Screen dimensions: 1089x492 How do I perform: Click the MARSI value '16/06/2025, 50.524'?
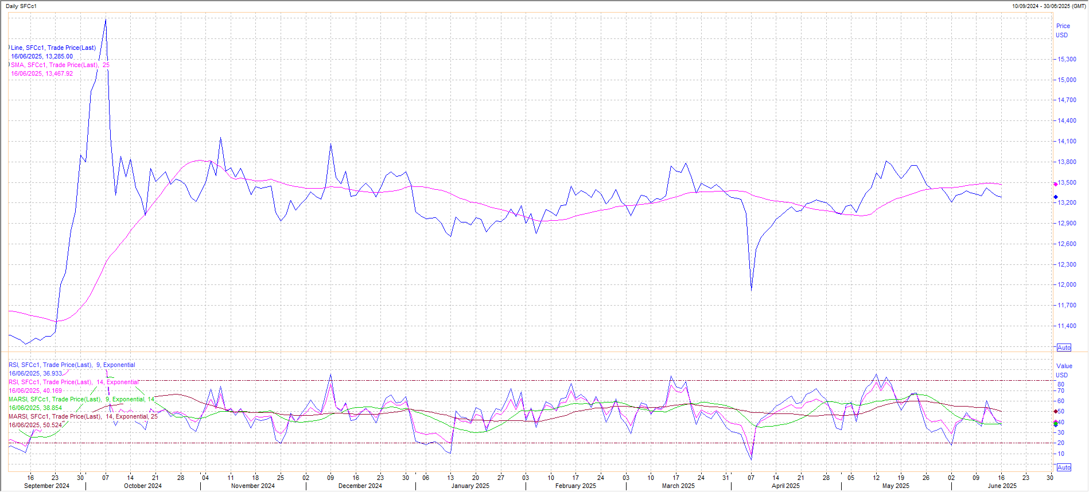point(36,425)
